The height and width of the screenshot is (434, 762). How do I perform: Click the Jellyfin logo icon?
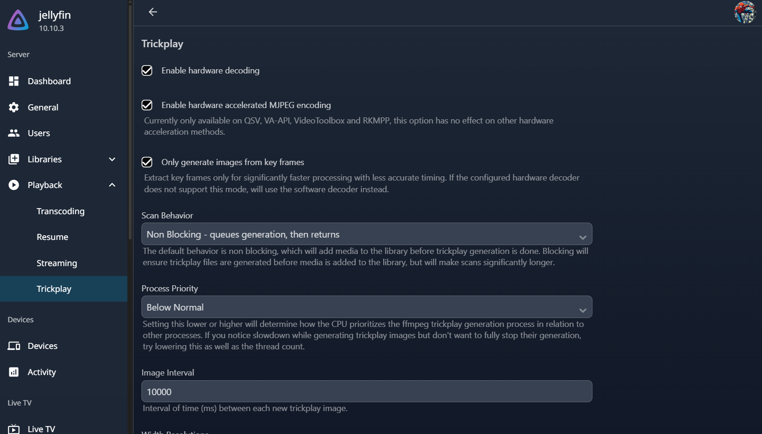click(x=18, y=21)
